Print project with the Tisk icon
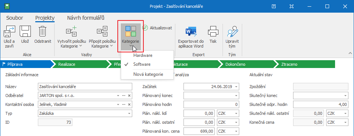This screenshot has width=354, height=136. [x=213, y=32]
